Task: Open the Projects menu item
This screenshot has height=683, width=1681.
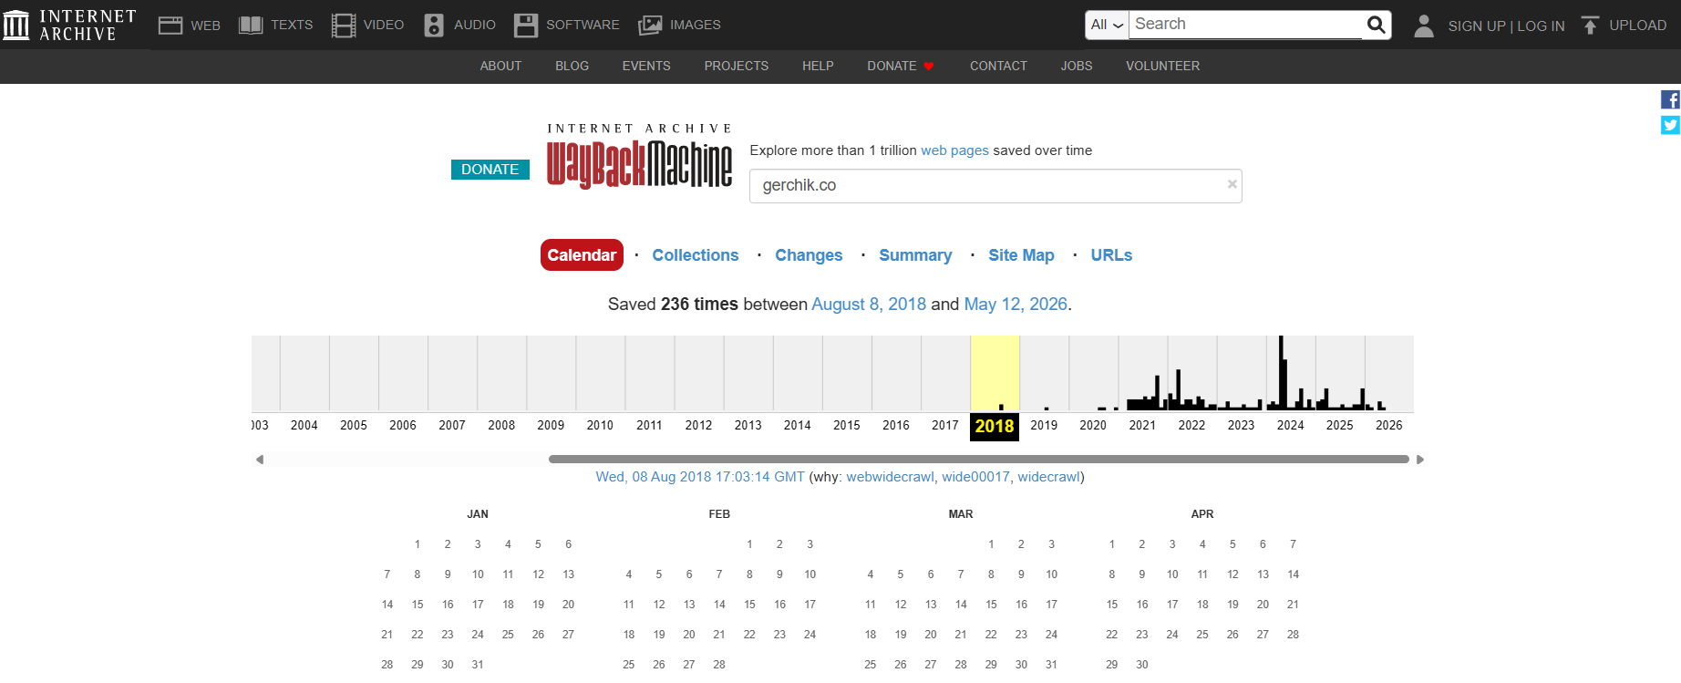Action: click(x=736, y=66)
